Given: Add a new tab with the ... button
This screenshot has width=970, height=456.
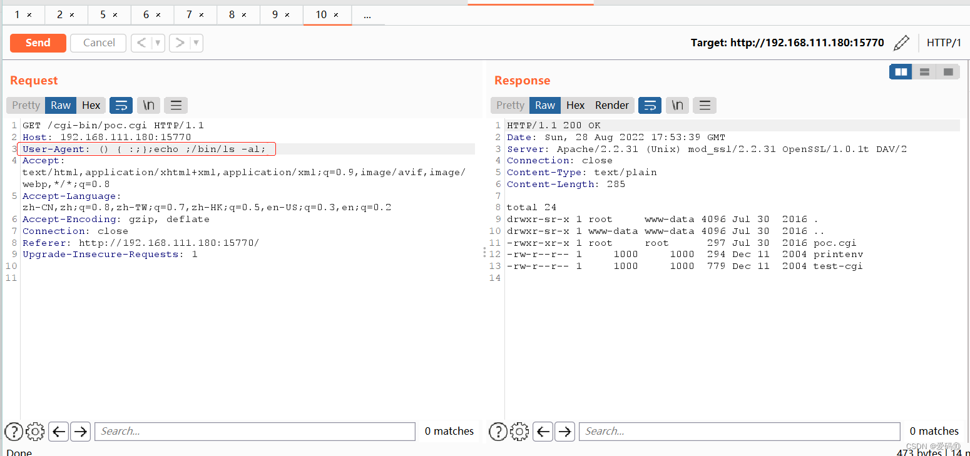Looking at the screenshot, I should pos(367,14).
